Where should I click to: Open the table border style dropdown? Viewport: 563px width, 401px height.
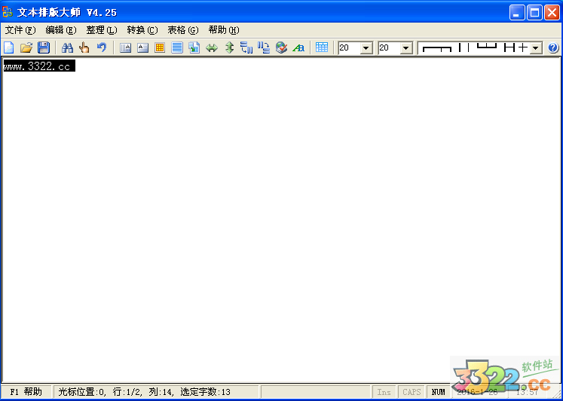click(x=536, y=47)
